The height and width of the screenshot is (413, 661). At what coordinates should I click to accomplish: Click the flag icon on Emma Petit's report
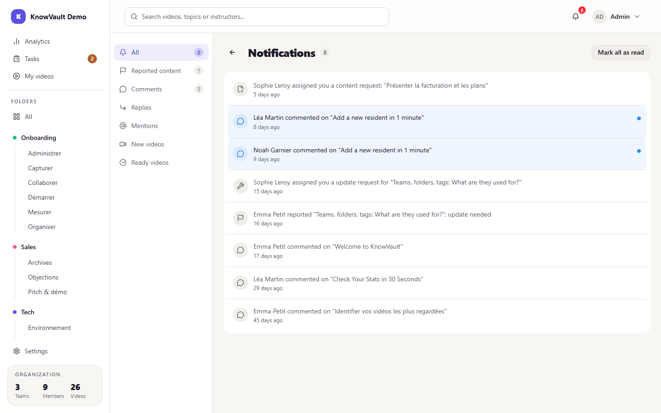pos(241,218)
